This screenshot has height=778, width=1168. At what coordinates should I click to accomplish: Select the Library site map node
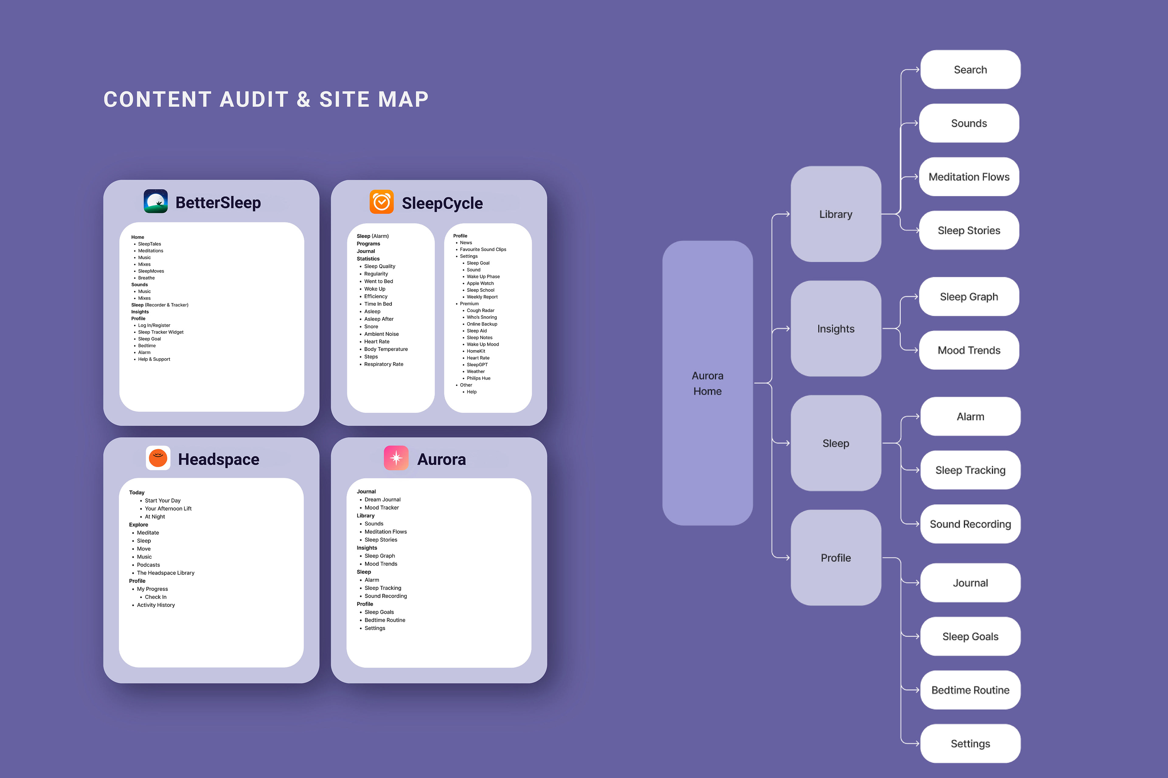click(x=835, y=214)
